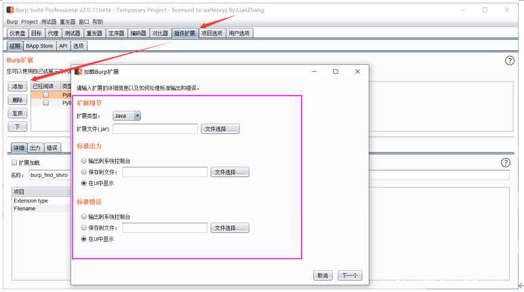Viewport: 524px width, 292px height.
Task: Switch to the 对比器 tab
Action: [161, 33]
